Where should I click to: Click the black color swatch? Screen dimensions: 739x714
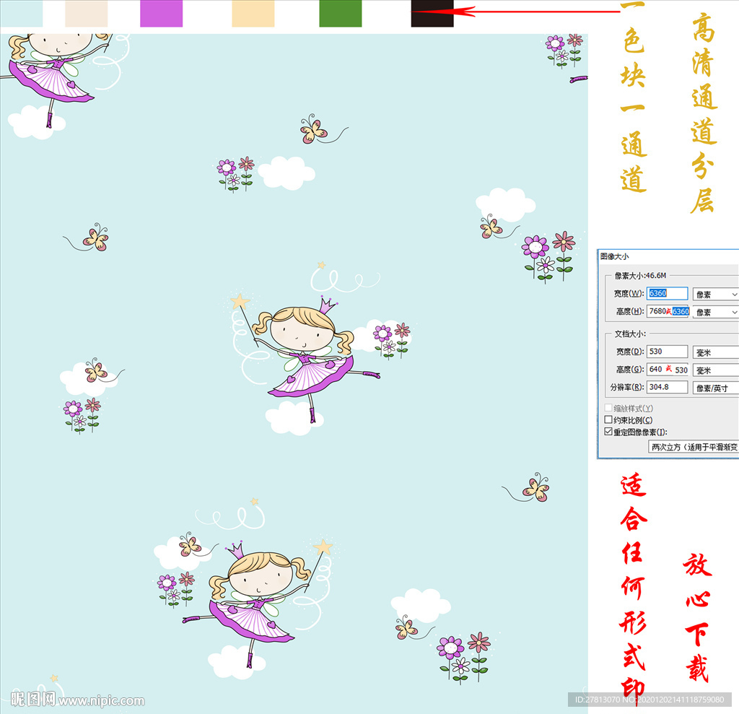click(432, 13)
